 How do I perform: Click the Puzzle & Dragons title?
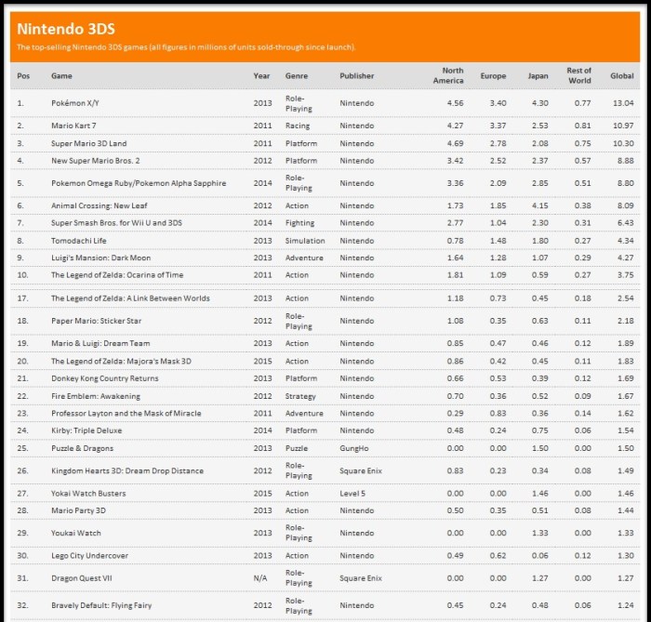(x=82, y=448)
